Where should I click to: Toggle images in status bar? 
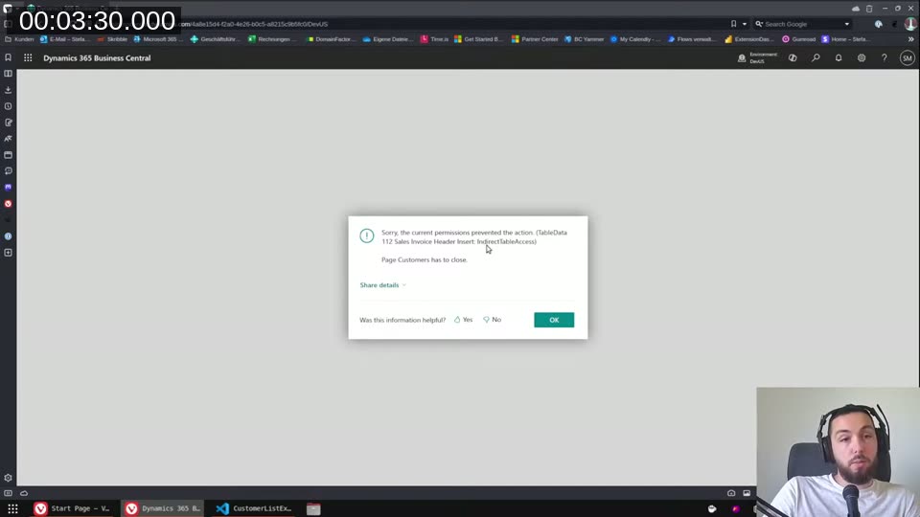747,493
